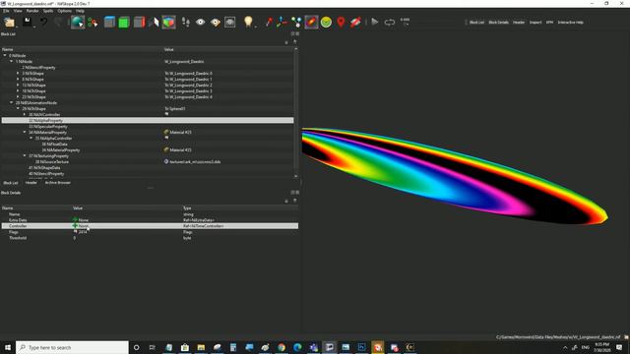The image size is (630, 354).
Task: Click KFM in top-right toolbar
Action: coord(549,23)
